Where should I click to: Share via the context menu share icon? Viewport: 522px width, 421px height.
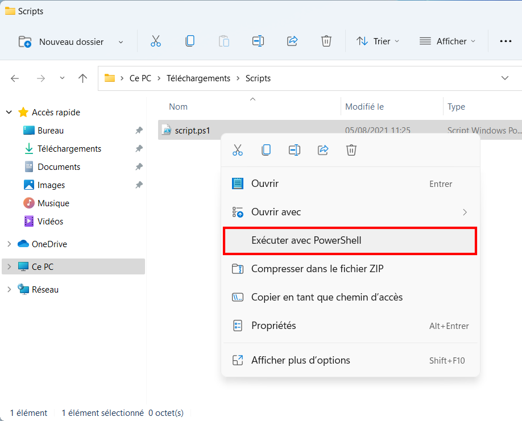(x=323, y=150)
